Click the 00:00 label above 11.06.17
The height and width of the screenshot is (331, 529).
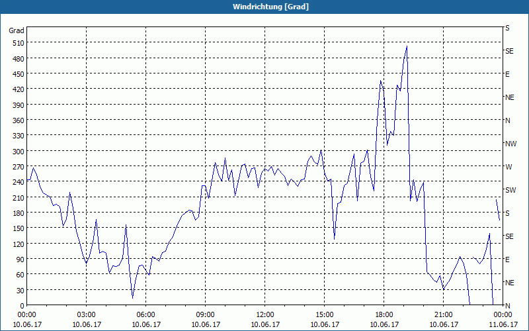[503, 315]
